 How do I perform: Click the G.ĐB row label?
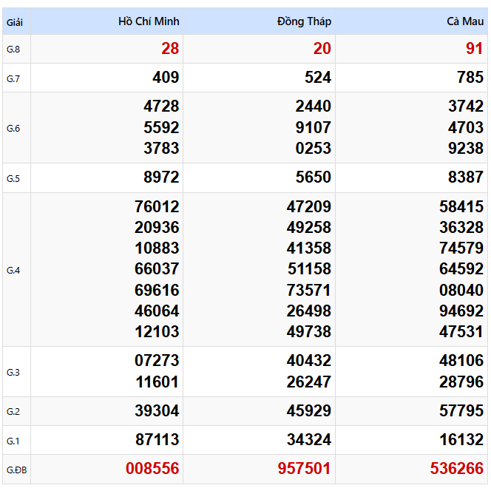pos(16,470)
